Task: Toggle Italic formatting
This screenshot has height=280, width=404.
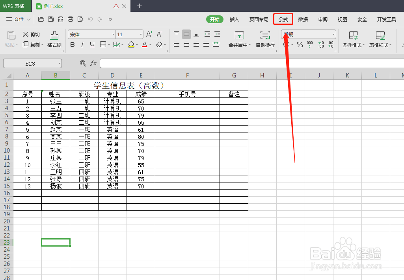Action: click(x=82, y=45)
